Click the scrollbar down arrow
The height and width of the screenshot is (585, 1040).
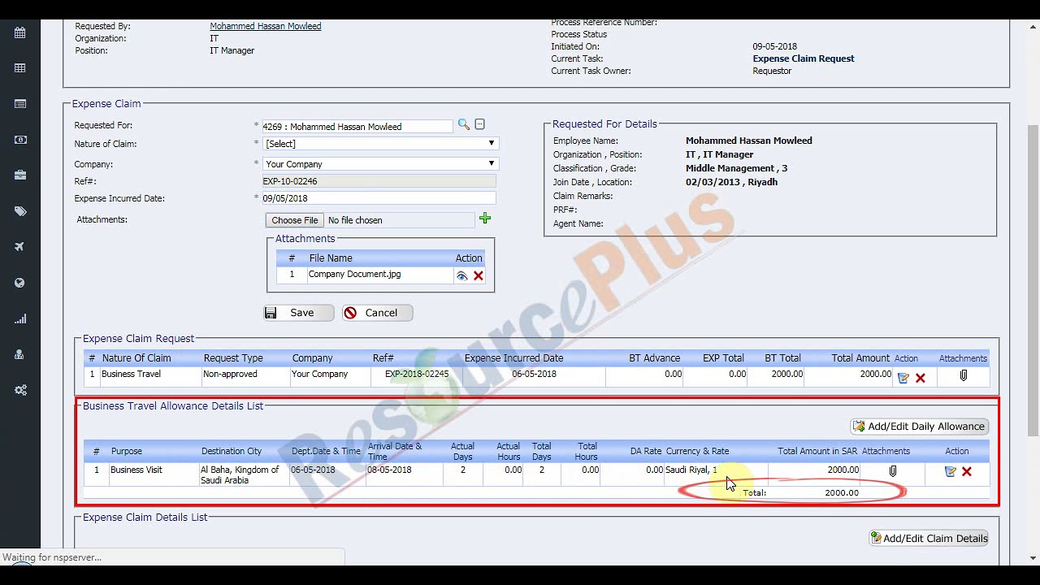pos(1033,558)
